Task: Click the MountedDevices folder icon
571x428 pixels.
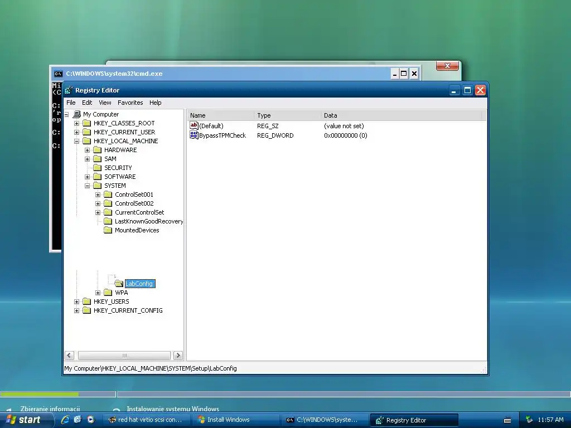Action: coord(108,230)
